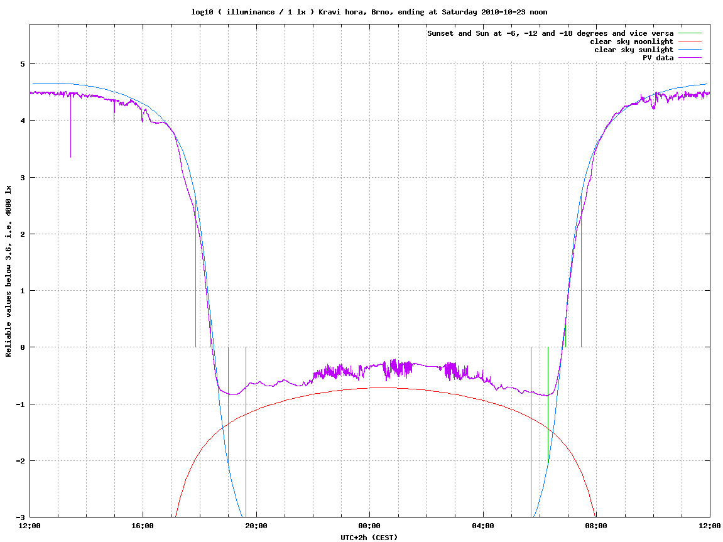Click the y-axis tick label 5
Image resolution: width=723 pixels, height=542 pixels.
tap(23, 64)
